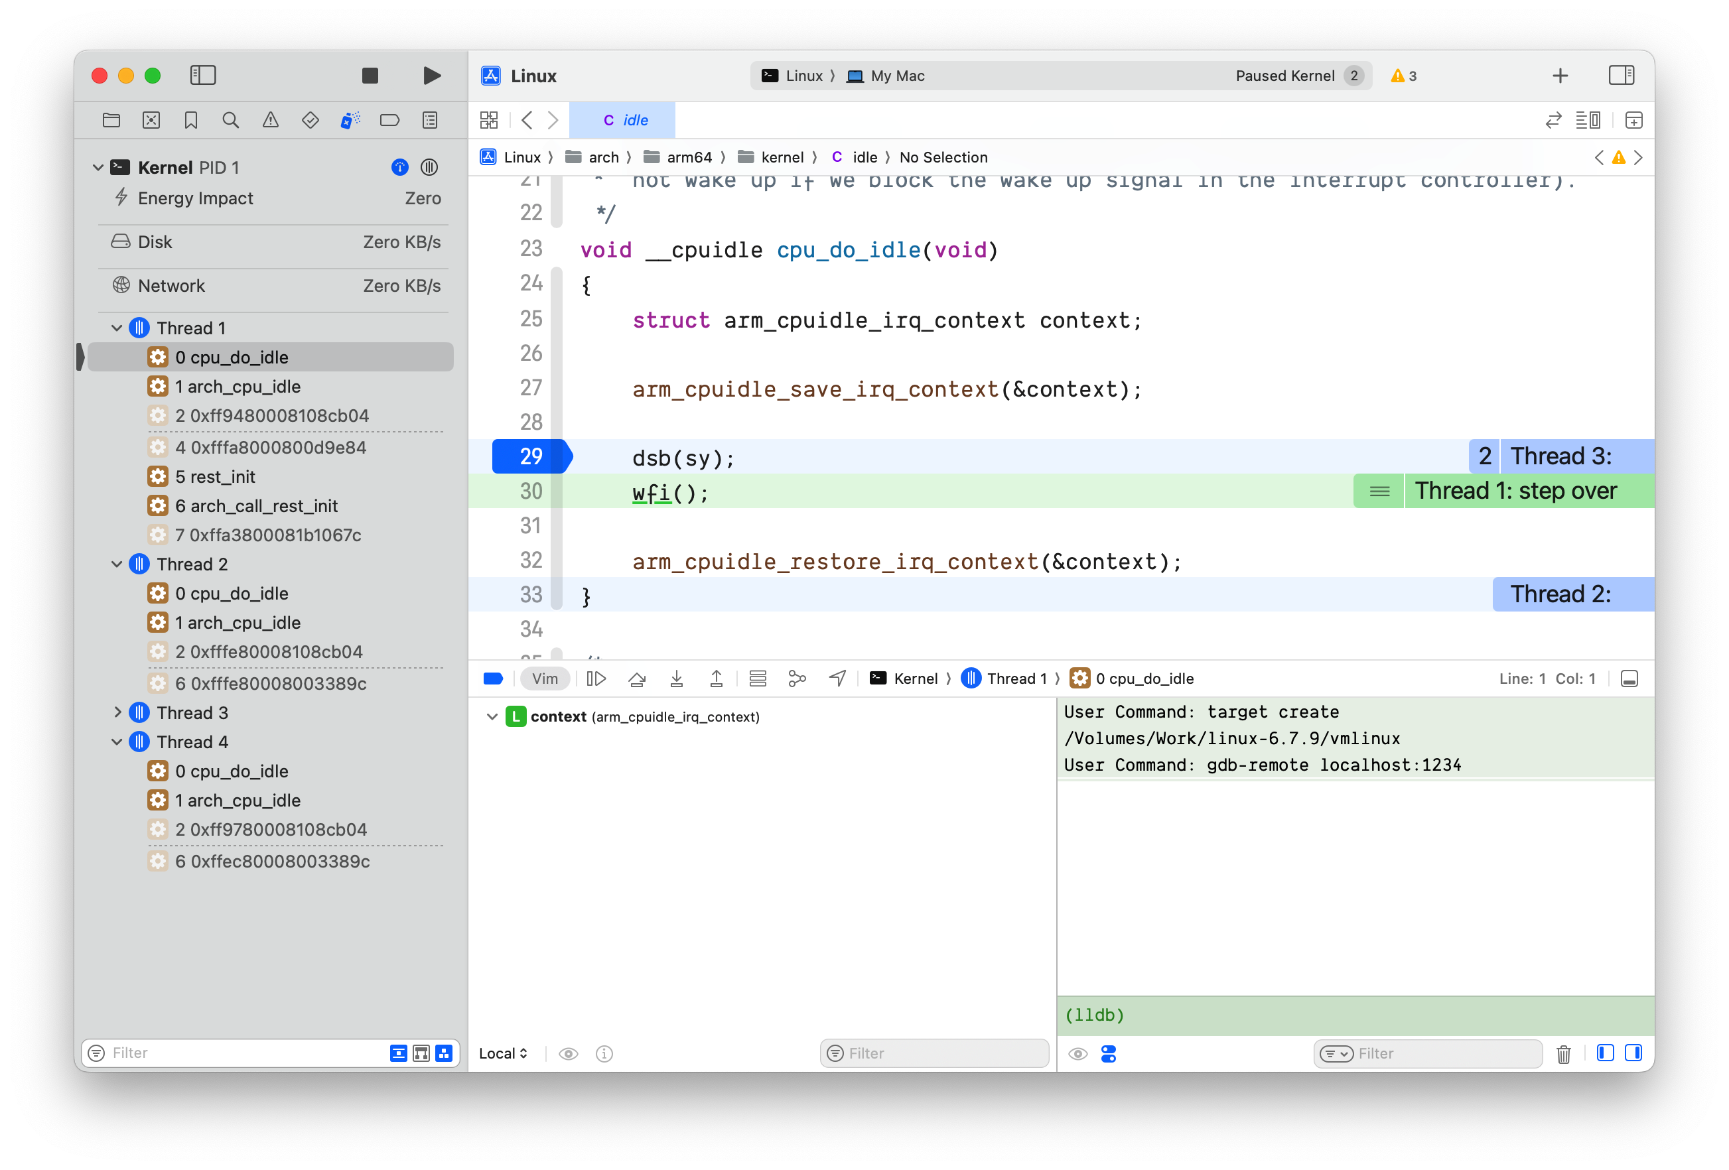Click the Step Over debug icon
The height and width of the screenshot is (1170, 1729).
[637, 679]
